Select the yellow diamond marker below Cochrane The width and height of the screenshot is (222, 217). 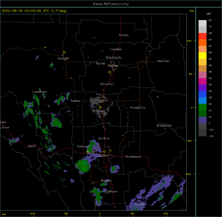pos(88,152)
